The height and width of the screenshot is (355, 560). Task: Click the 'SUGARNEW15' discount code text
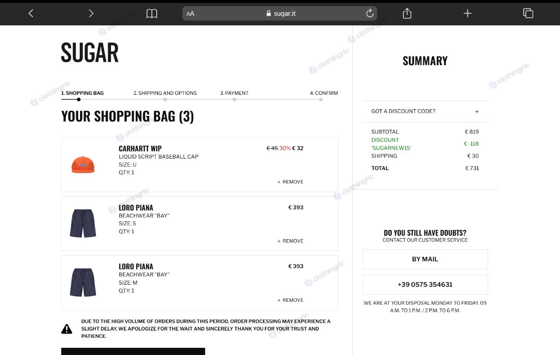(x=391, y=148)
